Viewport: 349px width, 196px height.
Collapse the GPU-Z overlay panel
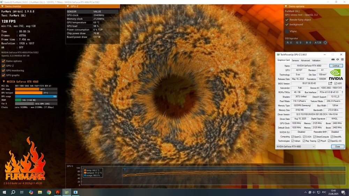tap(68, 6)
